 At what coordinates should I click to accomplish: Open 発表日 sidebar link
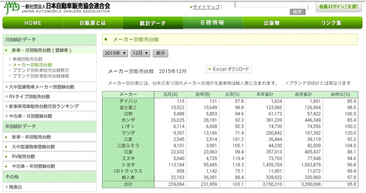click(x=49, y=187)
